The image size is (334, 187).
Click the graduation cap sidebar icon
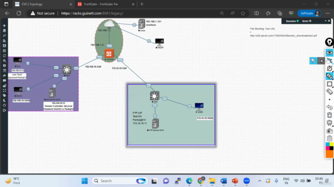pos(4,76)
